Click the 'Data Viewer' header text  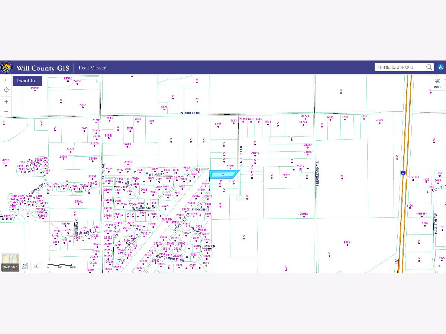pos(92,68)
